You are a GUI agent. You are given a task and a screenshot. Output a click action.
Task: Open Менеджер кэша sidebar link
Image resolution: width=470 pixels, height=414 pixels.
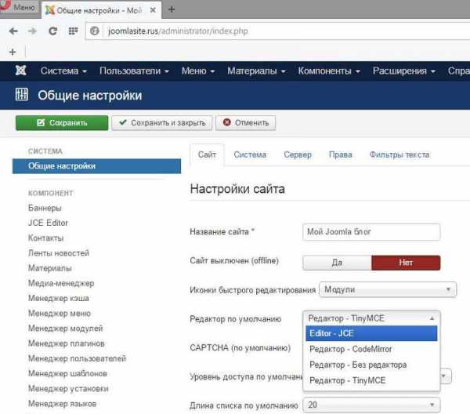(x=59, y=298)
